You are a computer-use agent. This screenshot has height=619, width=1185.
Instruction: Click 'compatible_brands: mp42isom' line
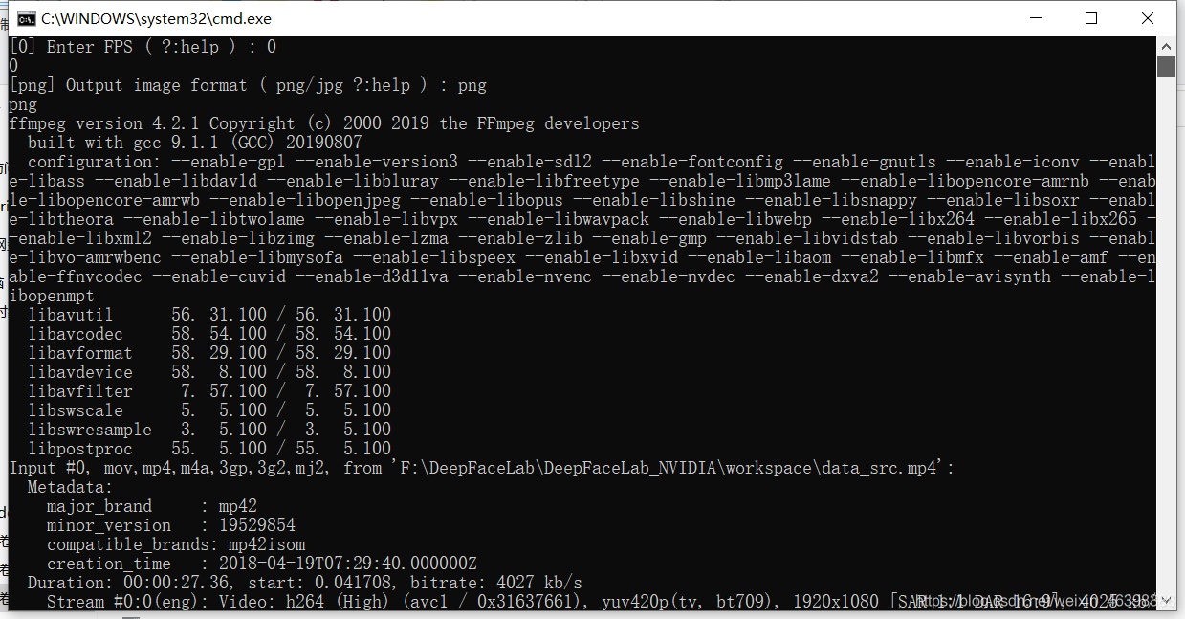pos(176,544)
